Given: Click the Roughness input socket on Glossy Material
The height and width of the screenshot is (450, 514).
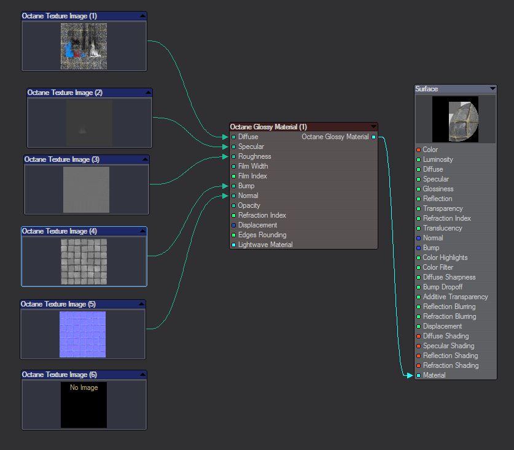Looking at the screenshot, I should pyautogui.click(x=234, y=157).
